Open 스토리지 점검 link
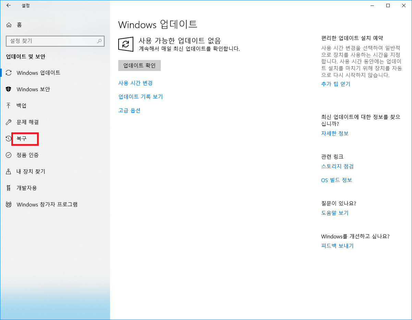Image resolution: width=412 pixels, height=320 pixels. coord(337,166)
